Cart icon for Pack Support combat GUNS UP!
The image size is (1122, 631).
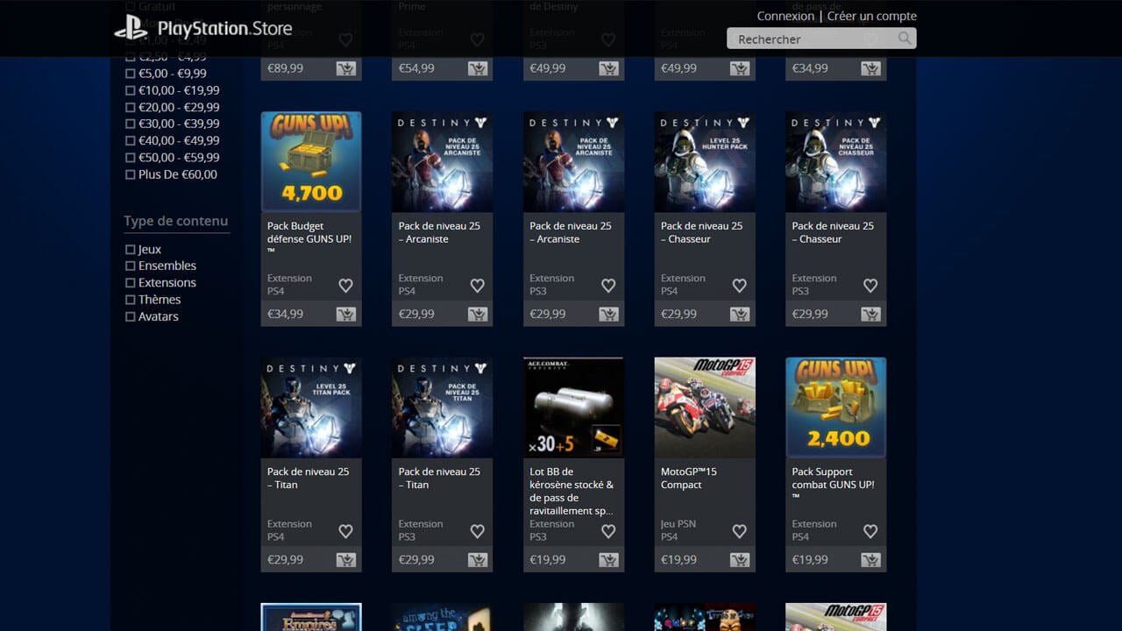870,559
